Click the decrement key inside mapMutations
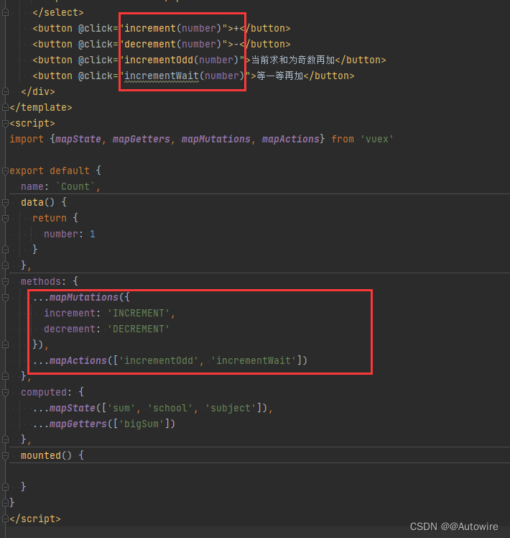The width and height of the screenshot is (510, 538). 70,329
